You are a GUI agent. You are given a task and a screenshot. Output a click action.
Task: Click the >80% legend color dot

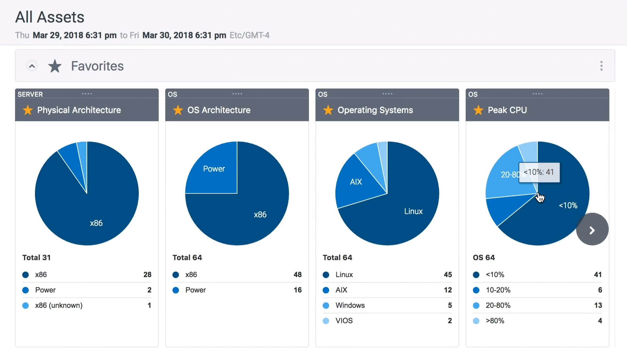pyautogui.click(x=476, y=321)
